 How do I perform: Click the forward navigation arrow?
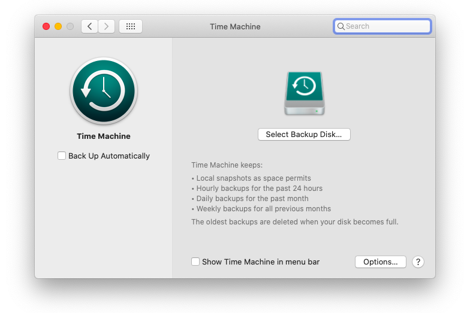click(106, 26)
